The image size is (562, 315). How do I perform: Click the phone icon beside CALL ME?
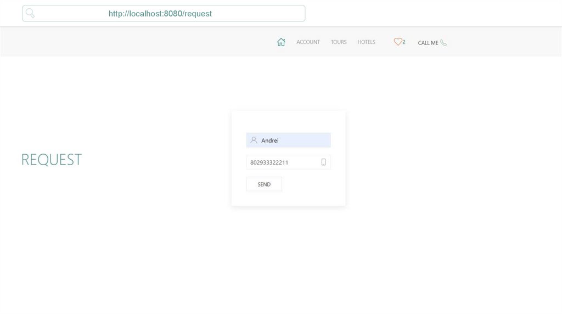(443, 43)
